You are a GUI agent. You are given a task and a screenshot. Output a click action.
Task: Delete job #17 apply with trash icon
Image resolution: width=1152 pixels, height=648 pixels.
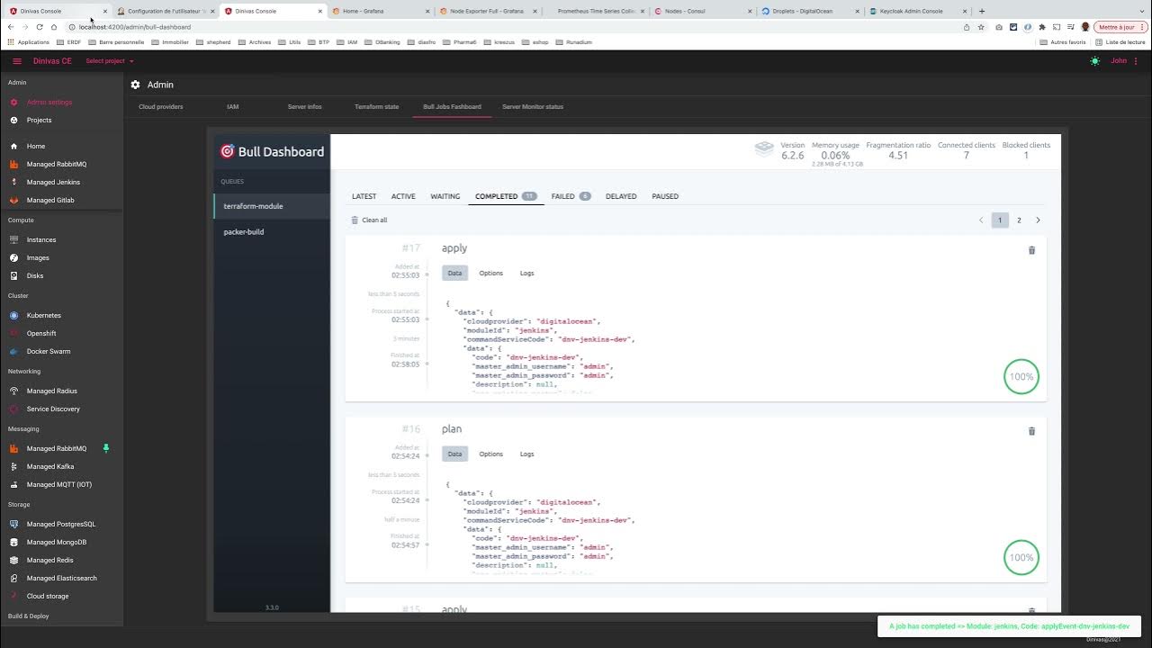[x=1031, y=250]
